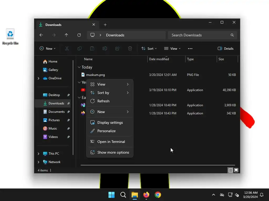Click the search magnifier in Search Downloads
The height and width of the screenshot is (201, 269).
(x=232, y=35)
